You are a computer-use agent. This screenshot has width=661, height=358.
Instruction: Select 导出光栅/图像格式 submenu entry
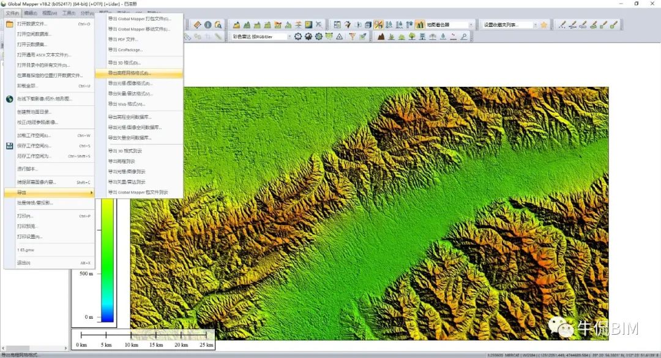[x=140, y=83]
